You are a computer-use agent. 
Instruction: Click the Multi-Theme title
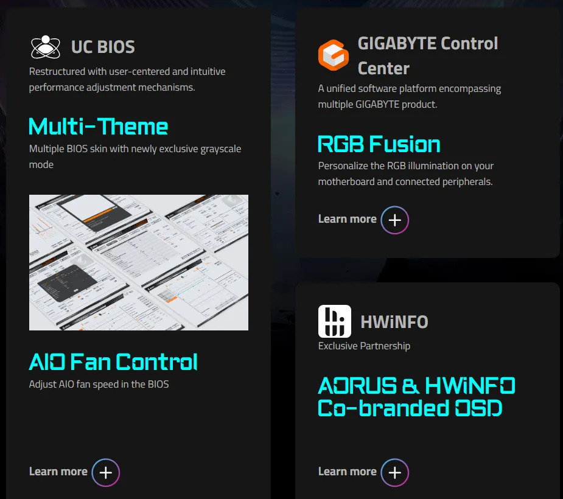click(x=99, y=127)
